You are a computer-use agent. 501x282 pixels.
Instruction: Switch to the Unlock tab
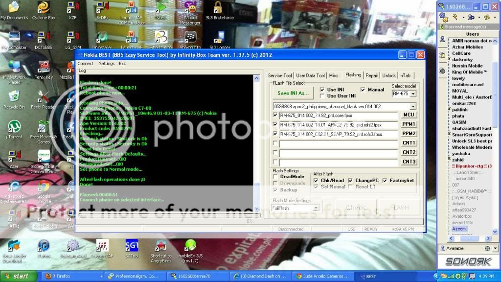pos(389,75)
